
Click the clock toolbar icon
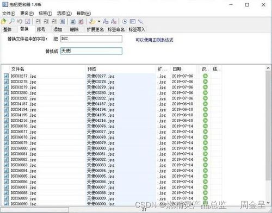click(125, 22)
